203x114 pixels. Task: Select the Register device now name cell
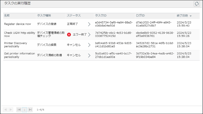pos(18,24)
